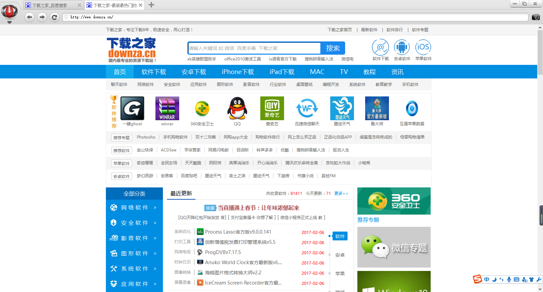Reload the page with refresh button
Image resolution: width=543 pixels, height=292 pixels.
click(54, 17)
